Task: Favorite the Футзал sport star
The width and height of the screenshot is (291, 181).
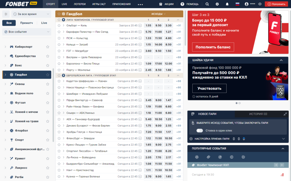Action: pos(48,103)
